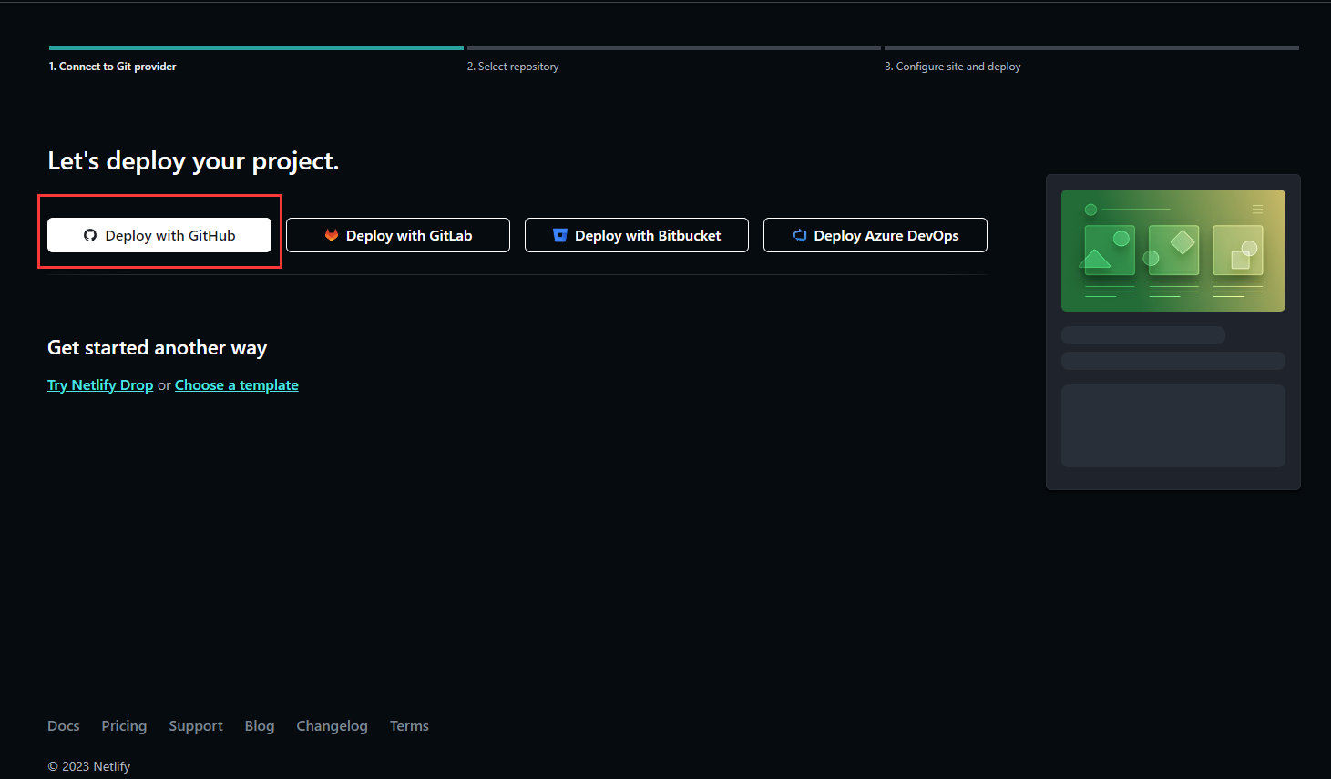Open the Support page
Screen dimensions: 1331x779
coord(195,725)
